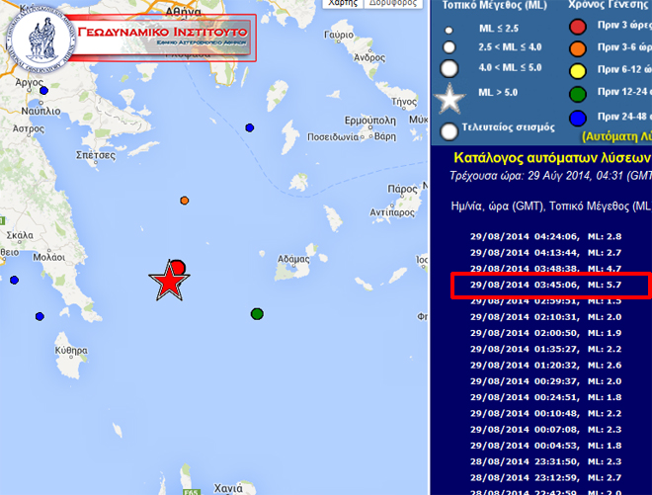Image resolution: width=652 pixels, height=495 pixels.
Task: Click the Κύθηρα island label
Action: 71,351
